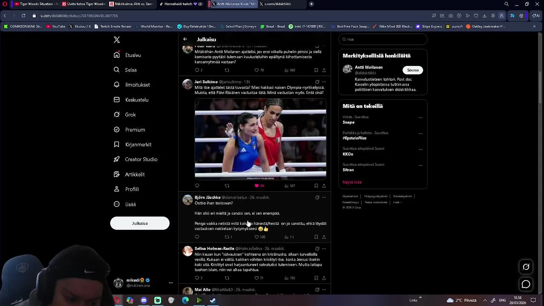Screen dimensions: 544x306
Task: Open Keskustelu messages
Action: pos(131,99)
